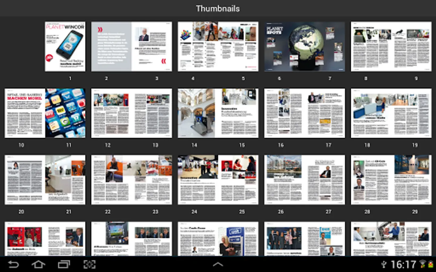Tap the USB connection status icon
The height and width of the screenshot is (272, 436).
pyautogui.click(x=384, y=265)
